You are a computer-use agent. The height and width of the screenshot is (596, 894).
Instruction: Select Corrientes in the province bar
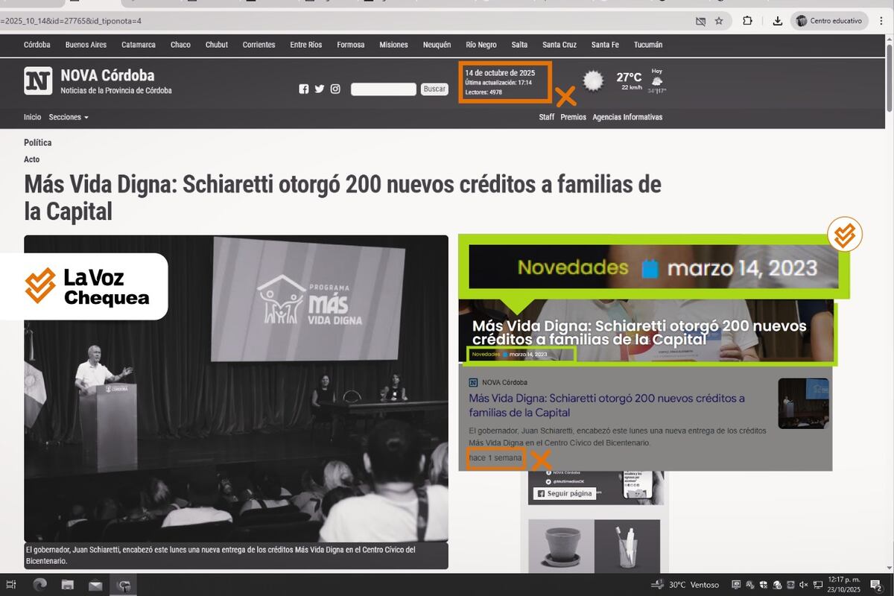pyautogui.click(x=259, y=45)
